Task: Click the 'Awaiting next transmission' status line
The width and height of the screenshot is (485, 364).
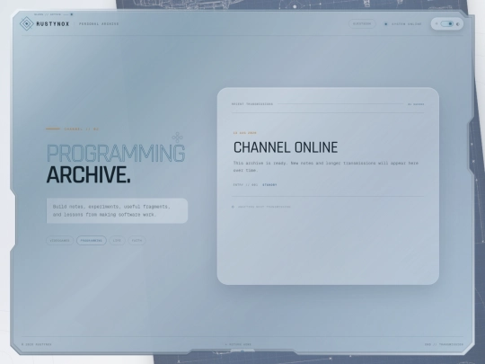Action: [x=264, y=207]
